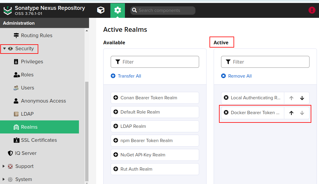Viewport: 319px width, 184px height.
Task: Click the red alert status icon
Action: (312, 10)
